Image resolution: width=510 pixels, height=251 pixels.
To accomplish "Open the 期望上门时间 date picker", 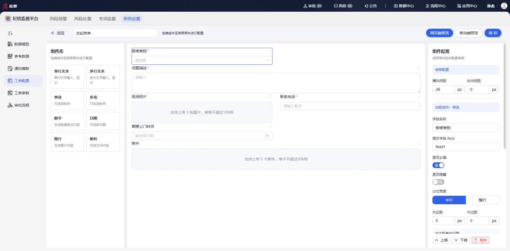I will pyautogui.click(x=202, y=136).
